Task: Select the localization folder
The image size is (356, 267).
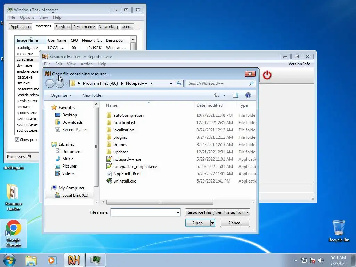Action: point(123,130)
